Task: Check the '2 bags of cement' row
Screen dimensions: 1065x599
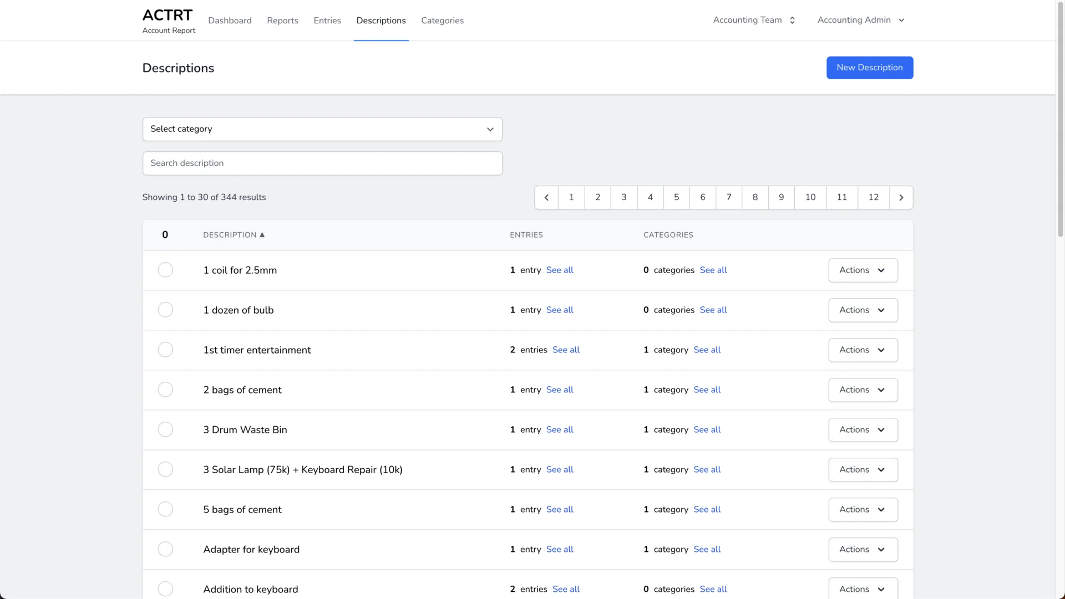Action: tap(165, 390)
